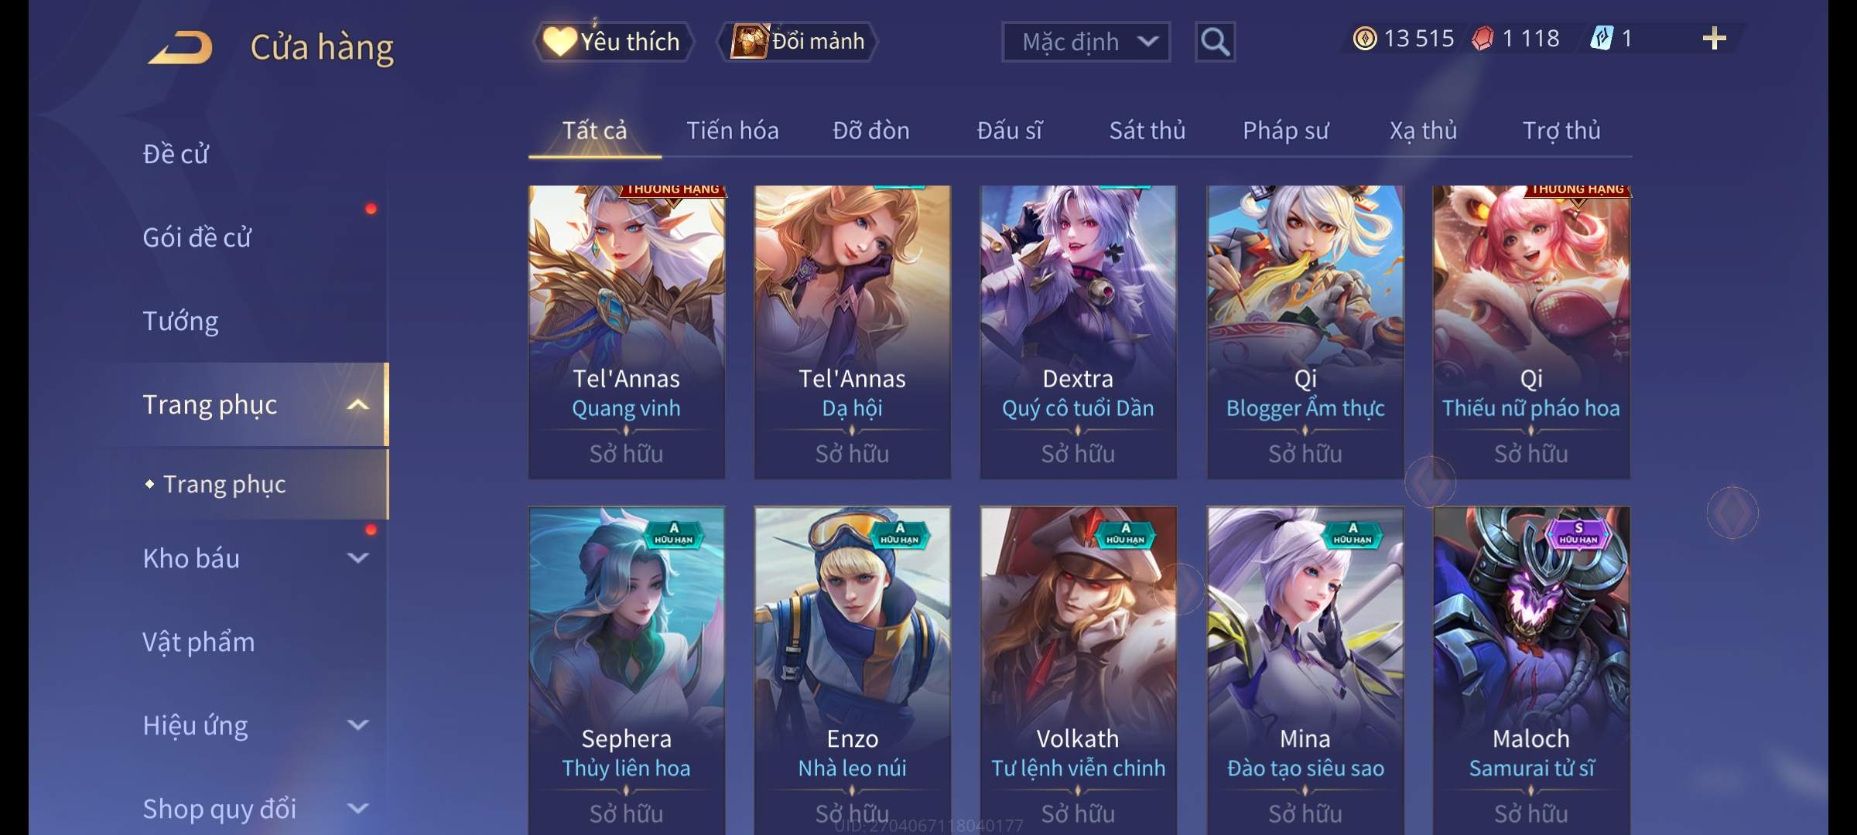Tap the blue voucher ticket icon
The width and height of the screenshot is (1857, 835).
click(x=1601, y=39)
